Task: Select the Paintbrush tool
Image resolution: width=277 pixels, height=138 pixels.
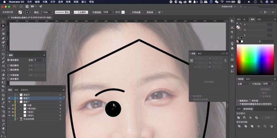Action: [x=3, y=58]
